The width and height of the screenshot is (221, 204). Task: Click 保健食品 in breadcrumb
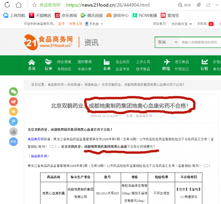click(91, 85)
